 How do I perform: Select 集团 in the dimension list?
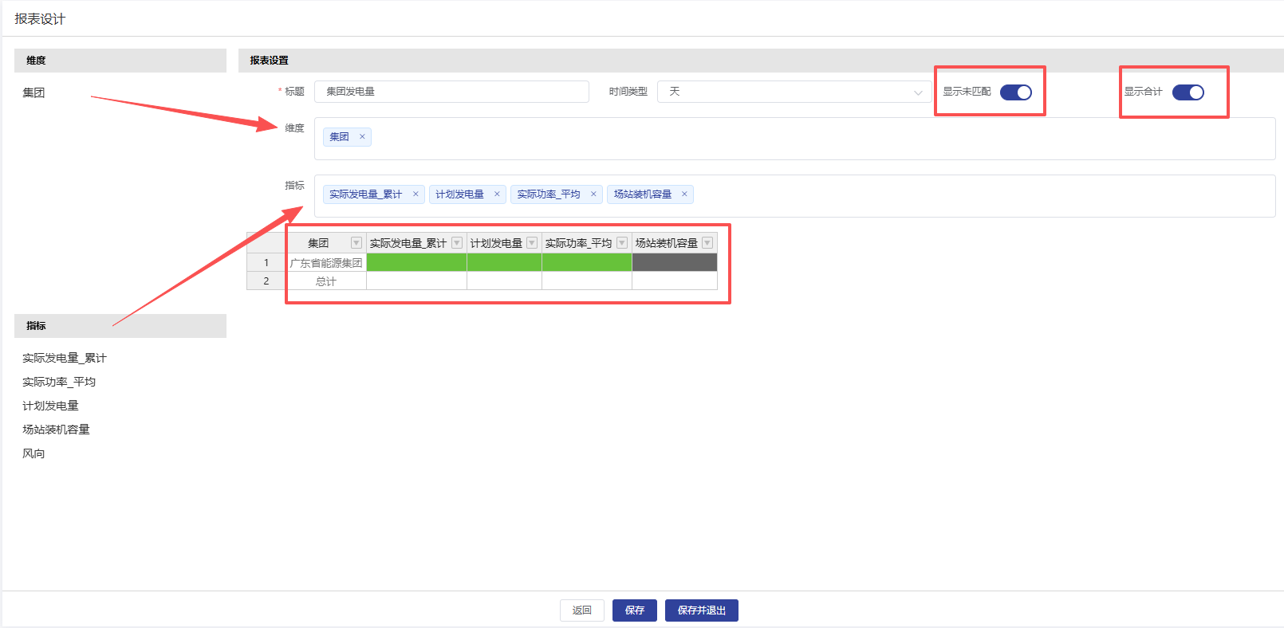click(x=33, y=92)
